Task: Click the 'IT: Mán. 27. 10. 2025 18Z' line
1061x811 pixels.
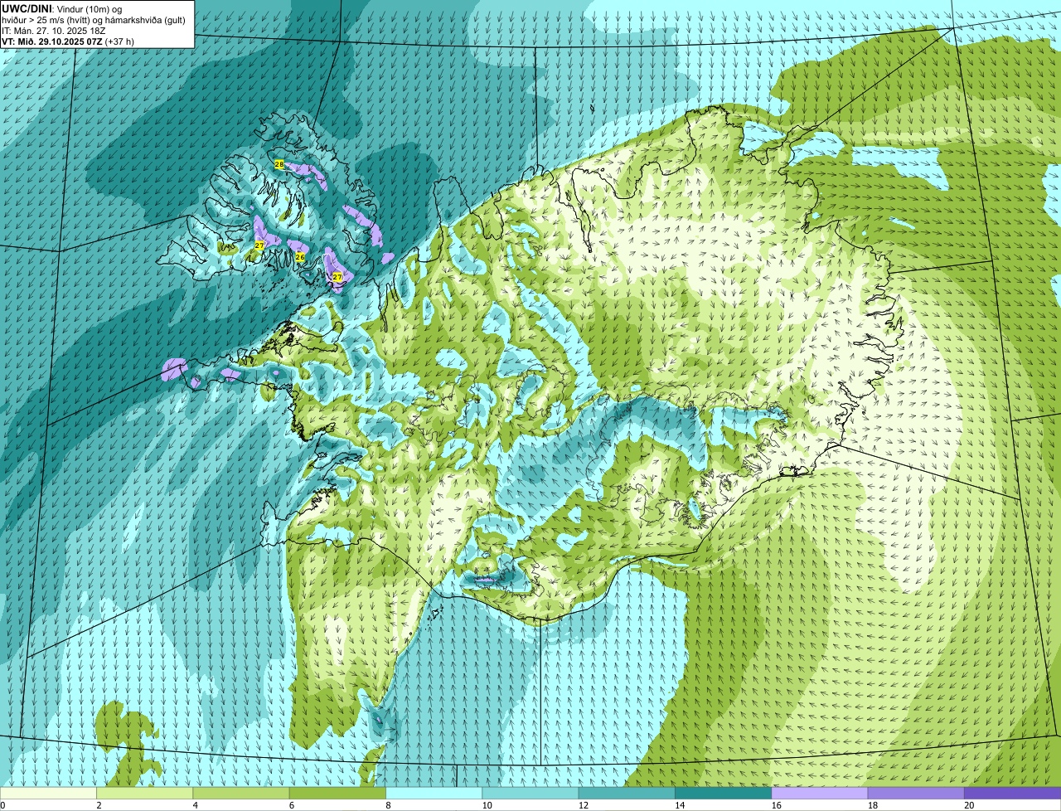Action: point(54,30)
